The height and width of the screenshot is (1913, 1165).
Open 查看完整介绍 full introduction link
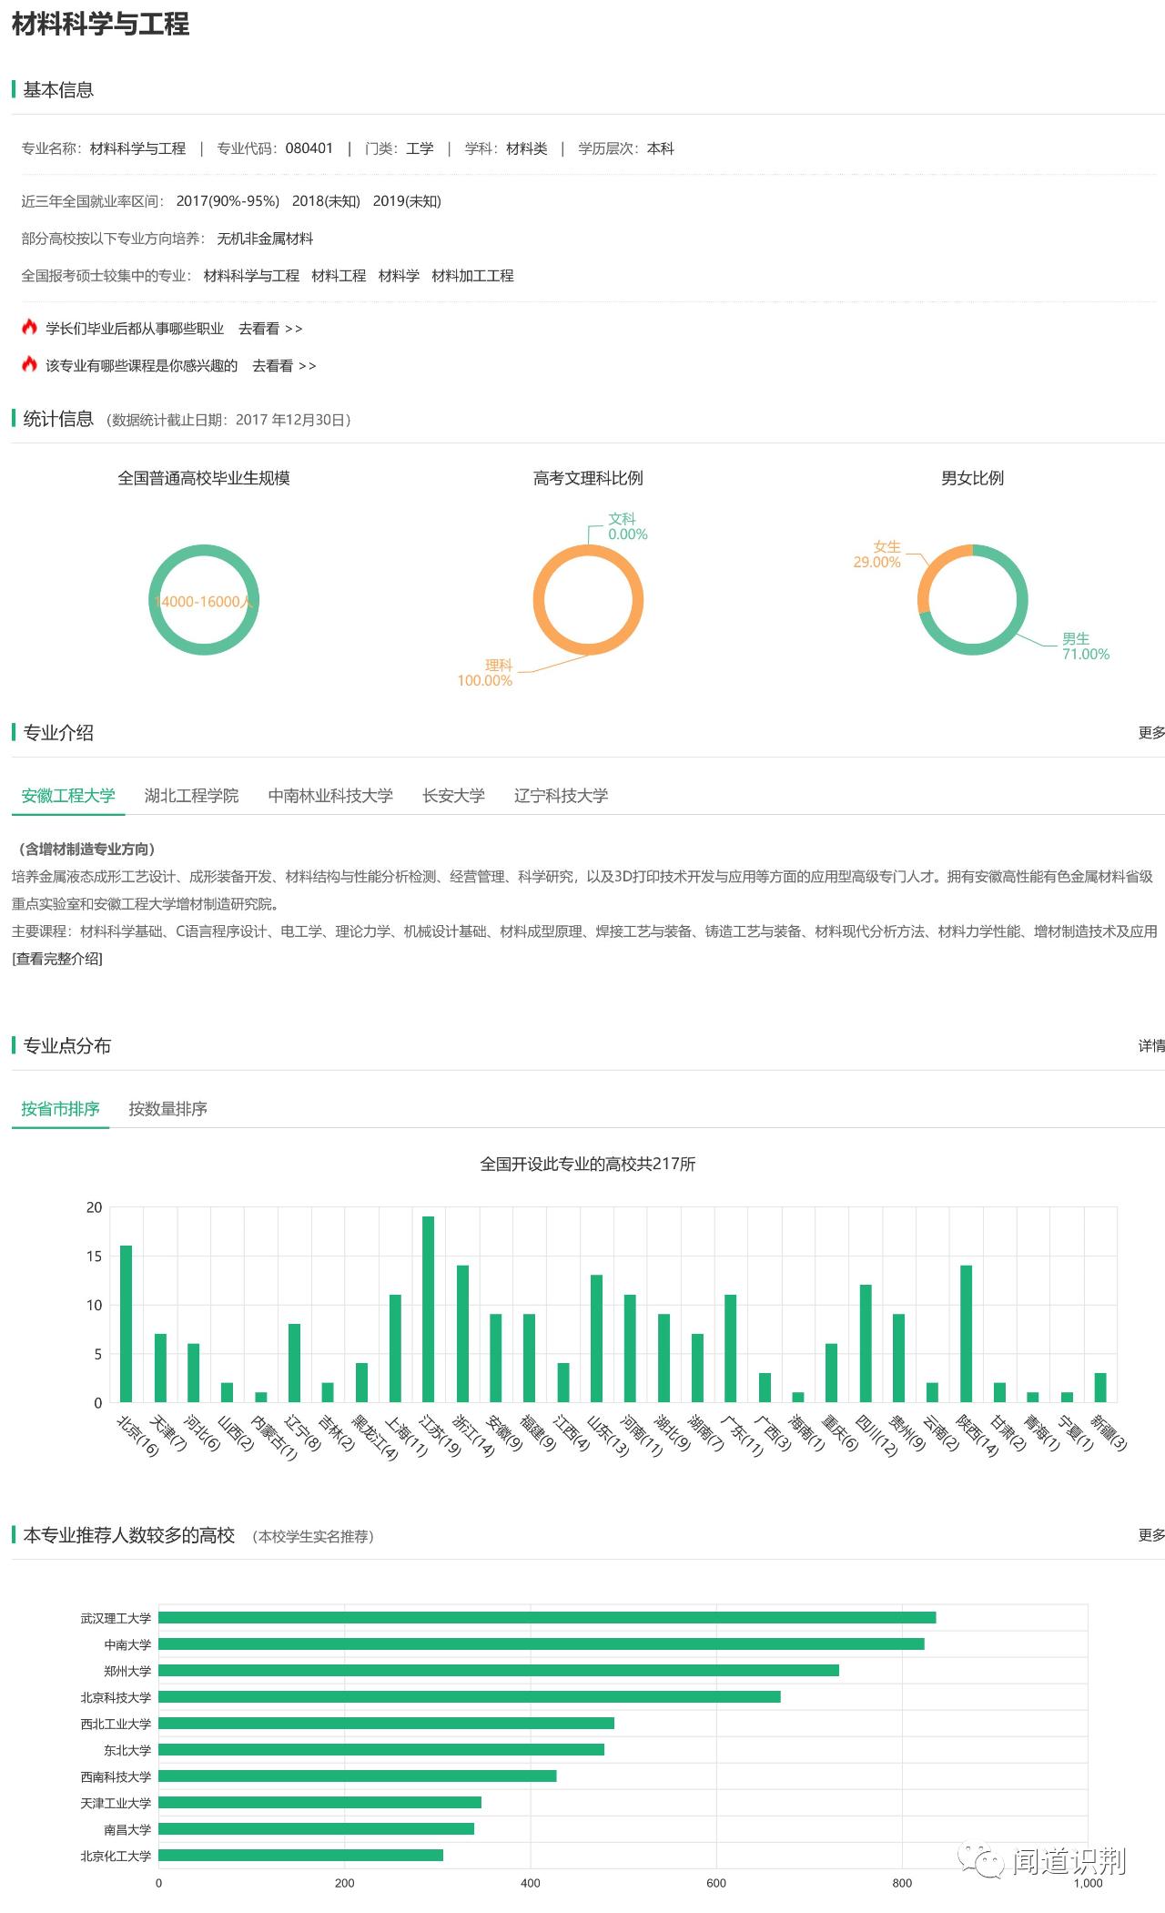57,958
